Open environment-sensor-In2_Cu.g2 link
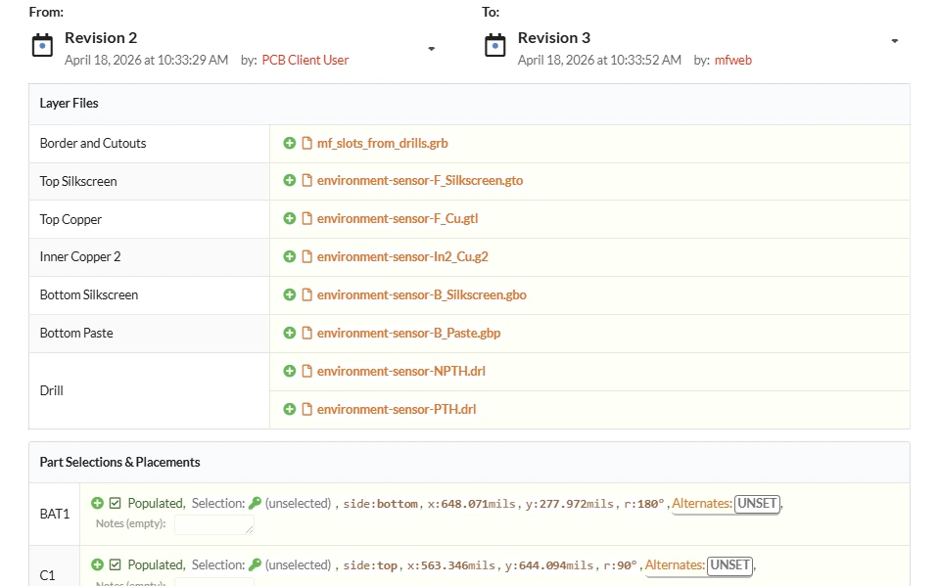The image size is (939, 586). pos(402,256)
